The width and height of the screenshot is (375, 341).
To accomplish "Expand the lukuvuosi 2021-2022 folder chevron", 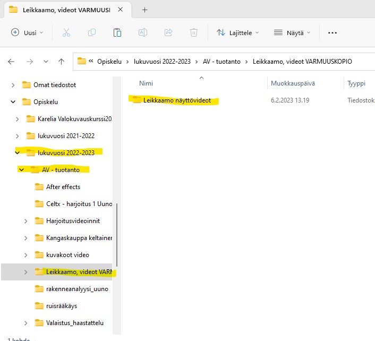I will click(x=18, y=136).
